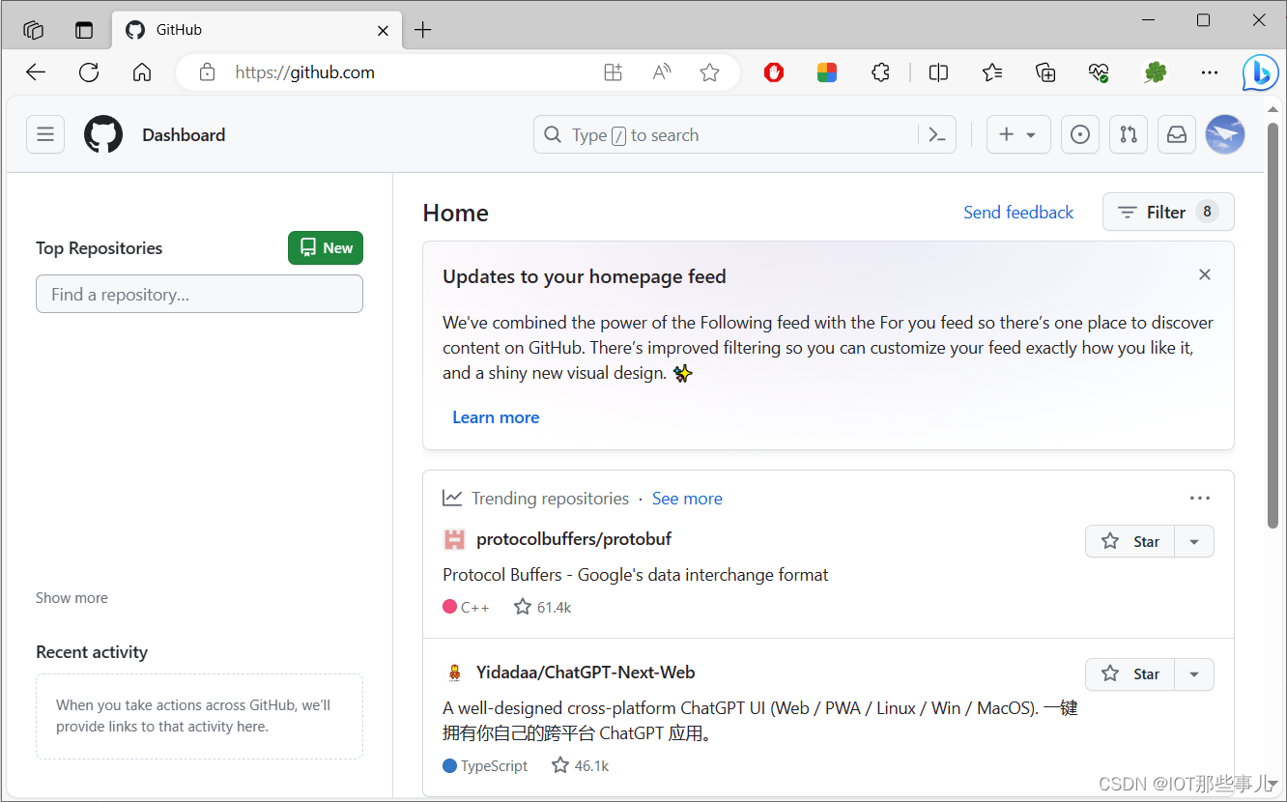Open Browser essentials heart icon
Screen dimensions: 1287x802
[1098, 72]
